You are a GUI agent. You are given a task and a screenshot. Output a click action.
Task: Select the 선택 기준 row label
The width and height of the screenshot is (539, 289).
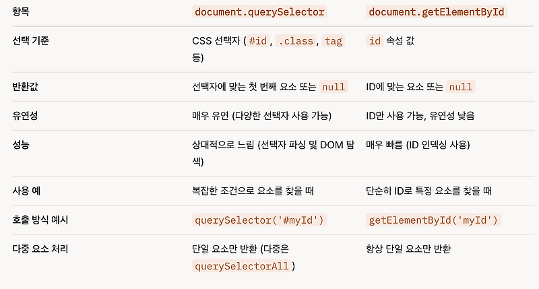pyautogui.click(x=30, y=40)
